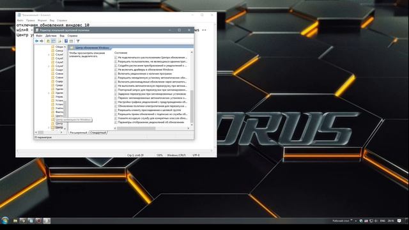Click the tree pane's scroll-up arrow
409x230 pixels.
click(65, 47)
